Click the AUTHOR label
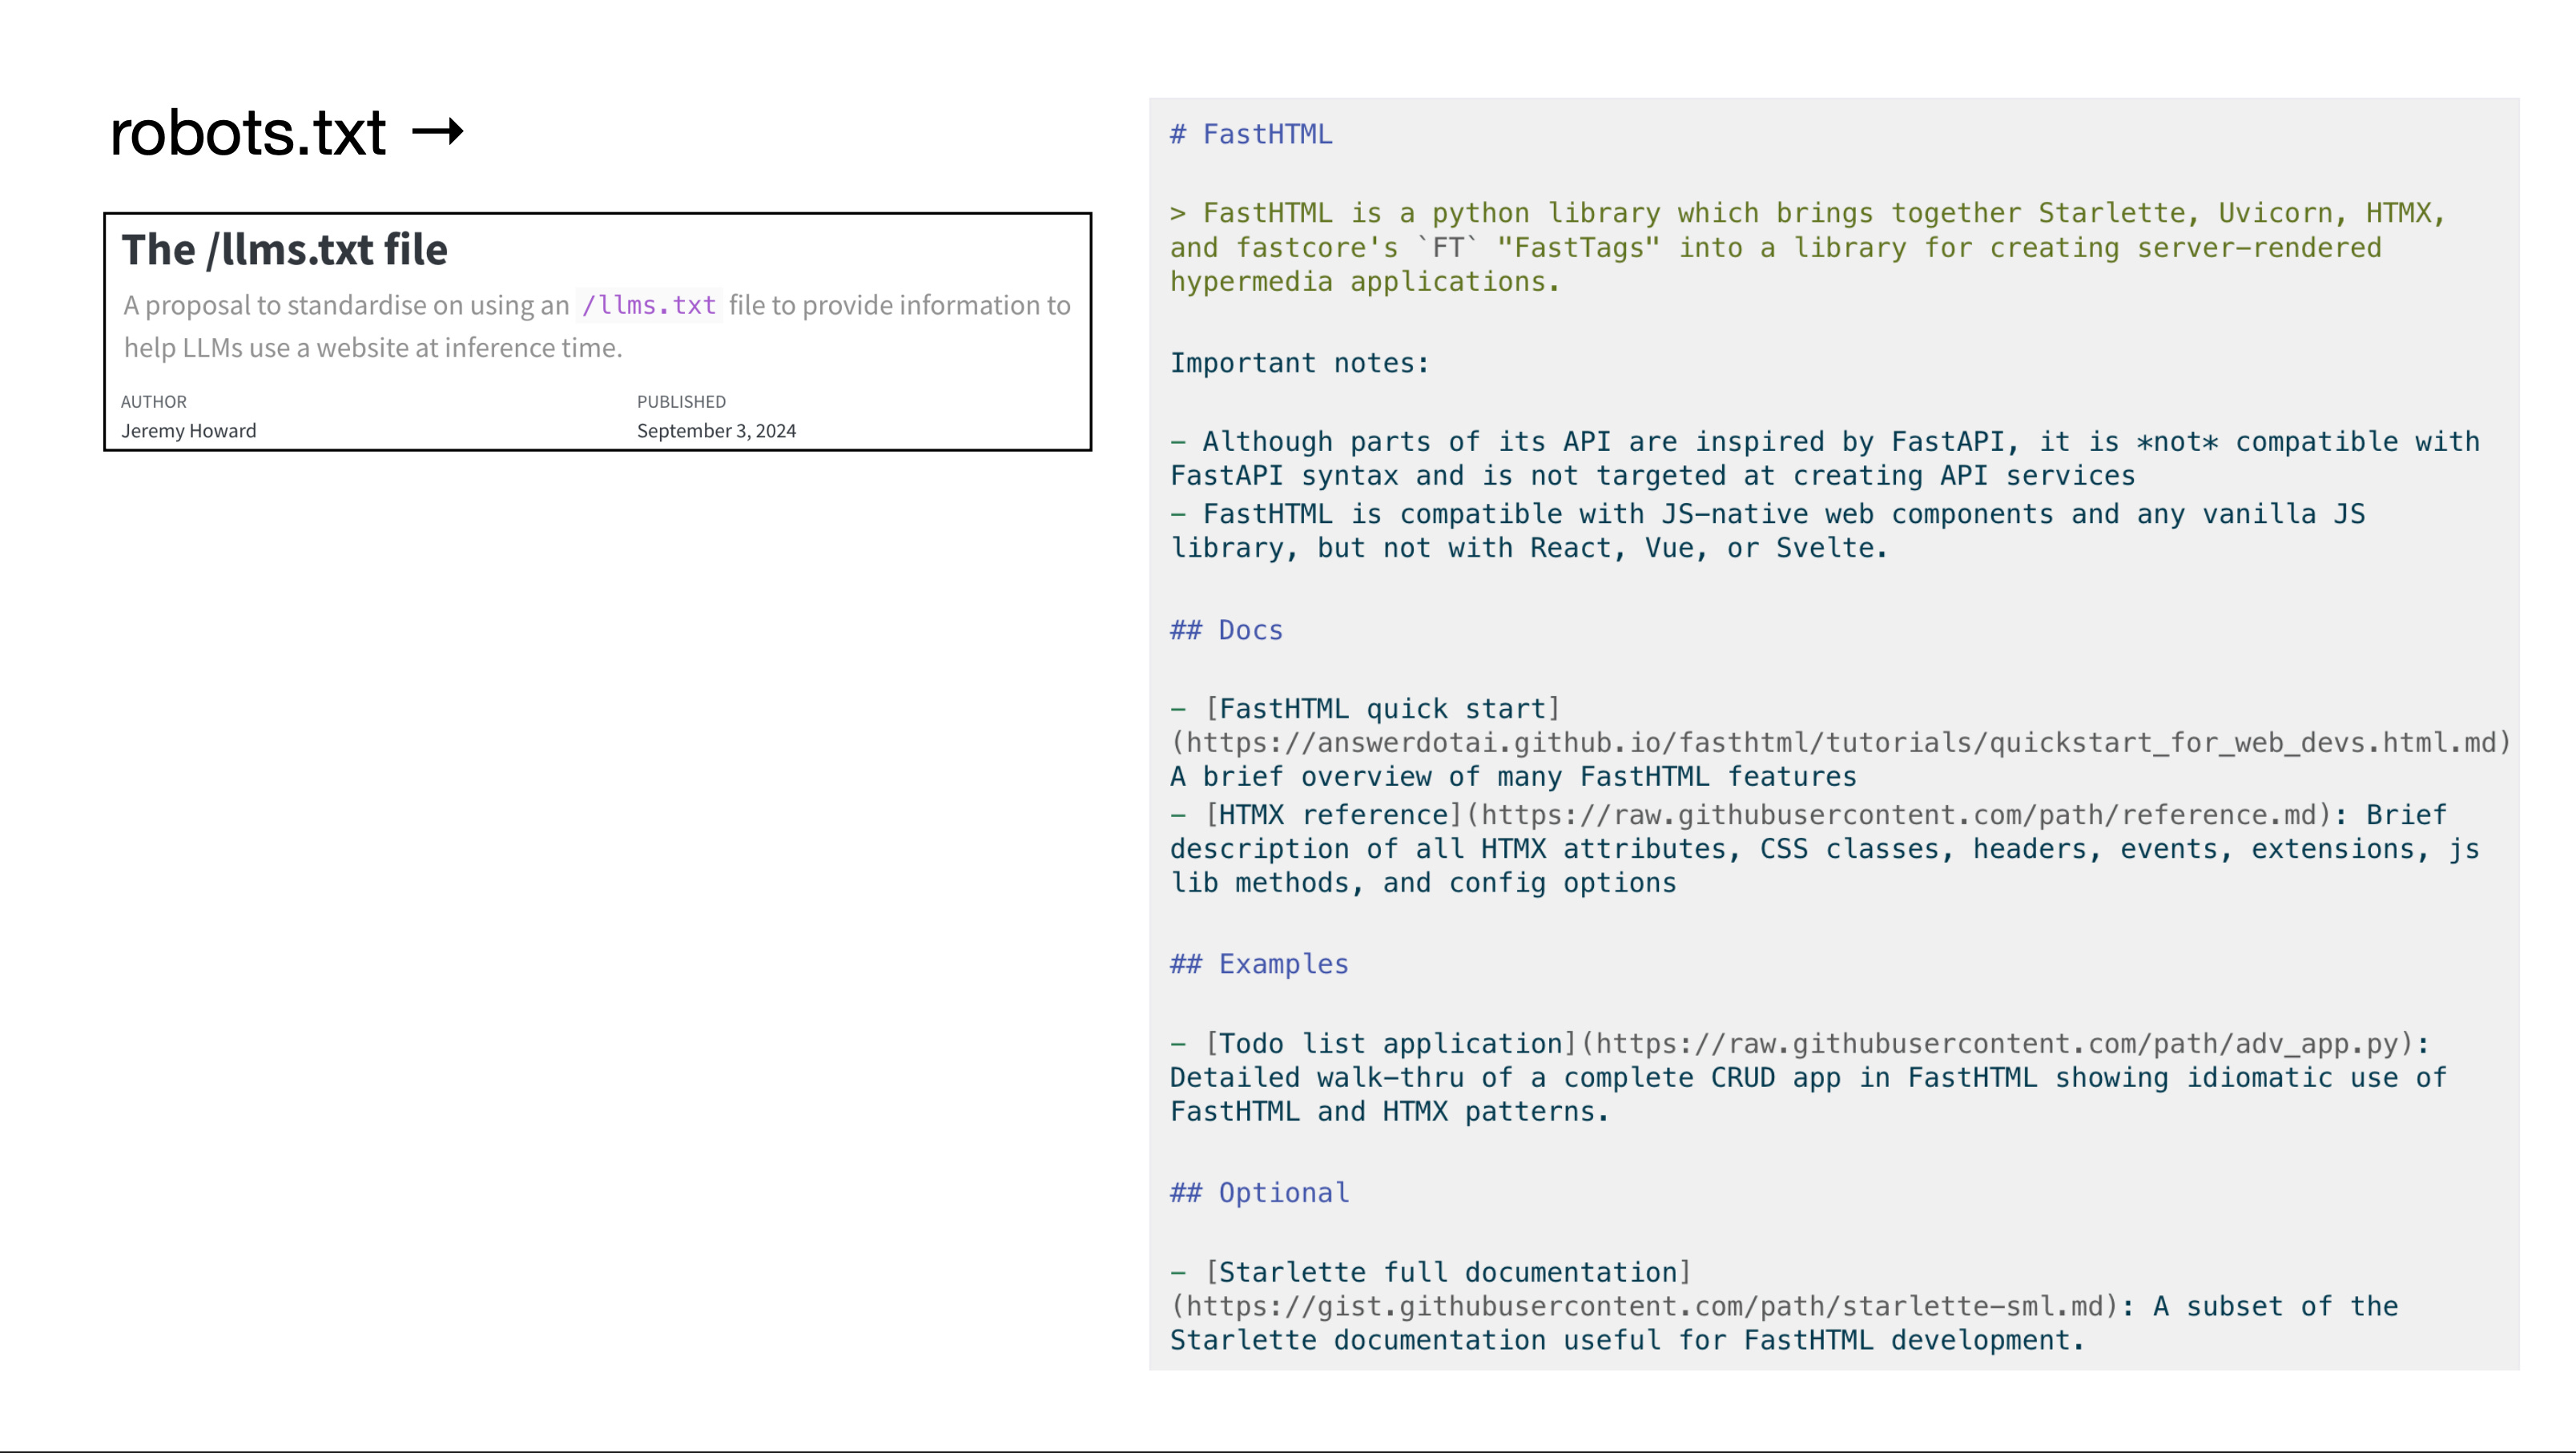Viewport: 2576px width, 1453px height. (153, 402)
